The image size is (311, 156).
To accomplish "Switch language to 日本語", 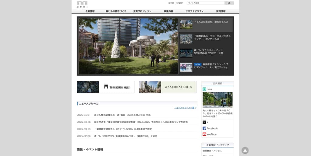I will pyautogui.click(x=171, y=3).
